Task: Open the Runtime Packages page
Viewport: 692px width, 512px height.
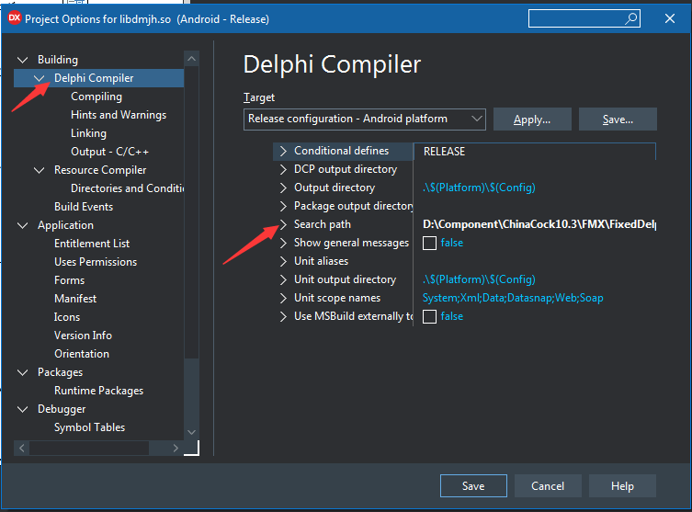Action: tap(99, 391)
